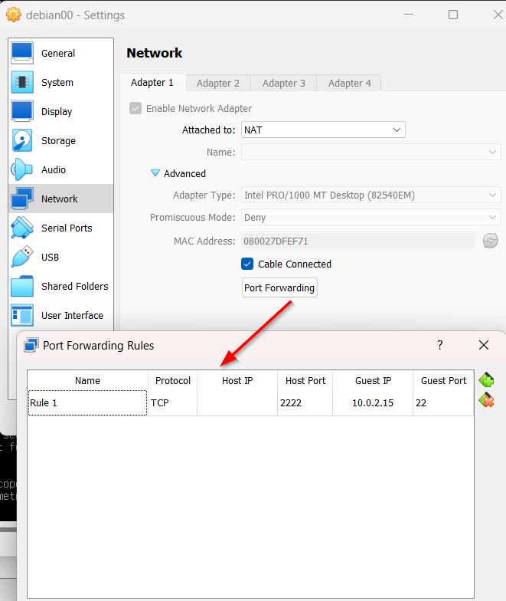506x601 pixels.
Task: Open the Attached to NAT dropdown
Action: (323, 130)
